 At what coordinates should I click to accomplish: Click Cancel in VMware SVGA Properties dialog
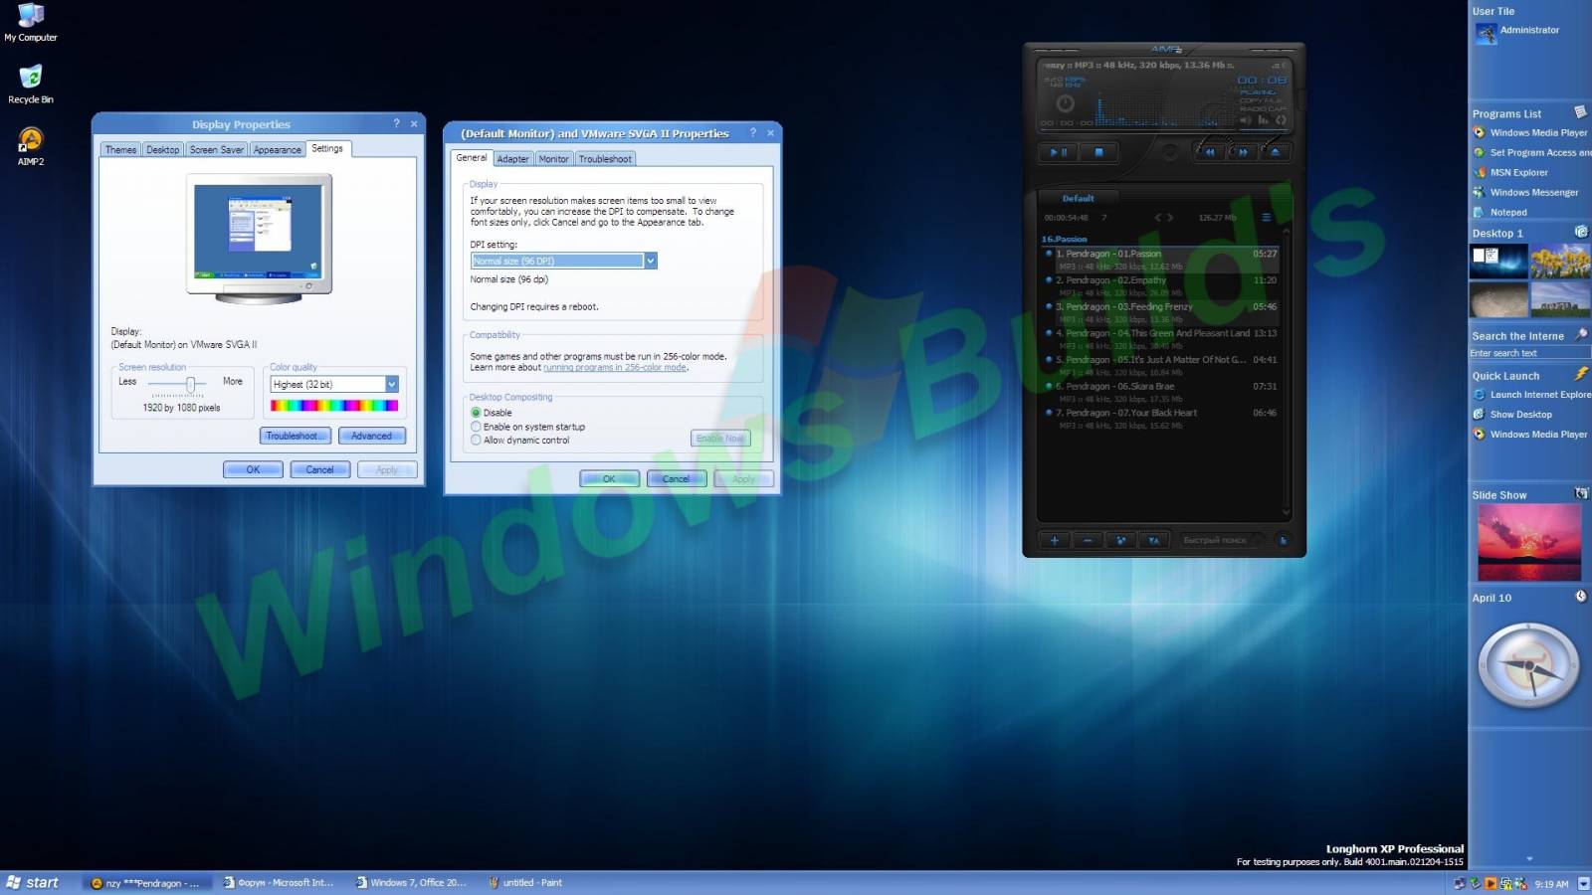[x=677, y=479]
